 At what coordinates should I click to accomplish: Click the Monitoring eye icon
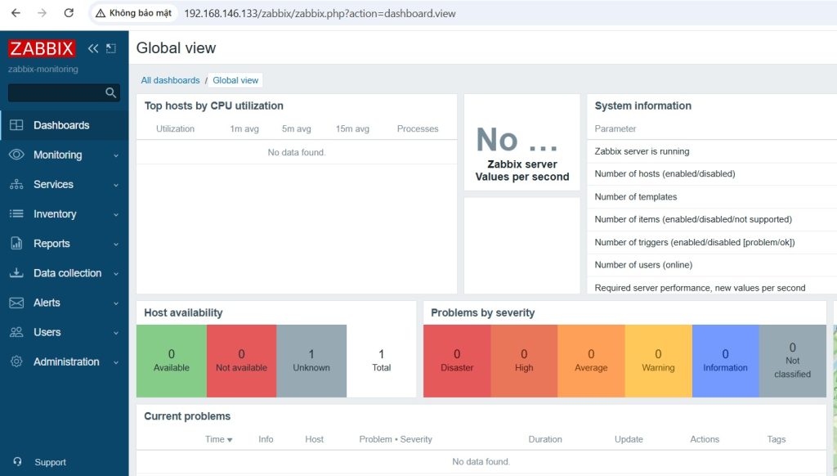point(16,155)
